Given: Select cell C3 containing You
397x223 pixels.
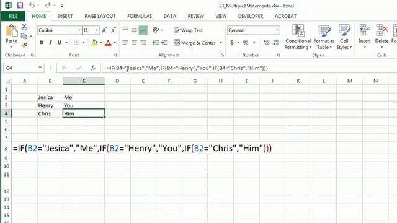Looking at the screenshot, I should pos(84,105).
